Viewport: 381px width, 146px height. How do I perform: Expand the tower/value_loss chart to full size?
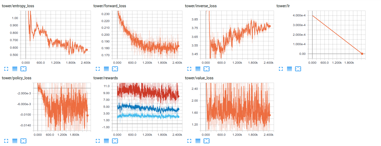pyautogui.click(x=190, y=141)
